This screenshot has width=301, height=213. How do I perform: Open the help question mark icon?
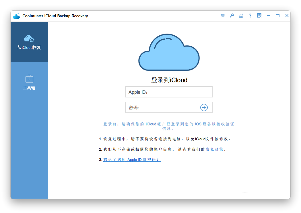click(250, 16)
